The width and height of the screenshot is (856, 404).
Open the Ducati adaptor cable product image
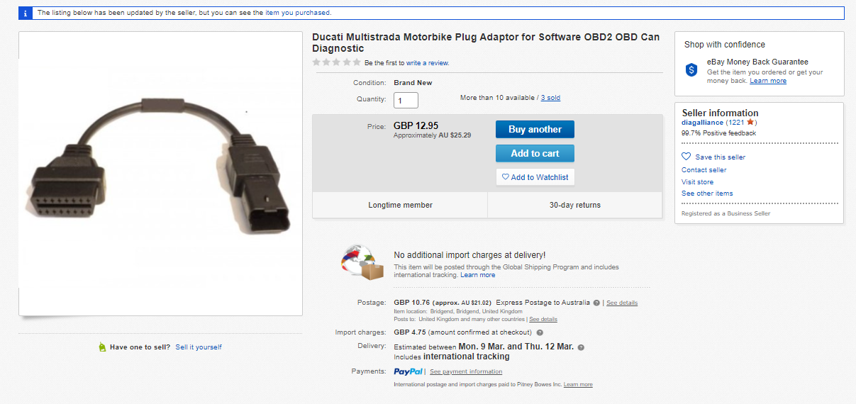[160, 174]
